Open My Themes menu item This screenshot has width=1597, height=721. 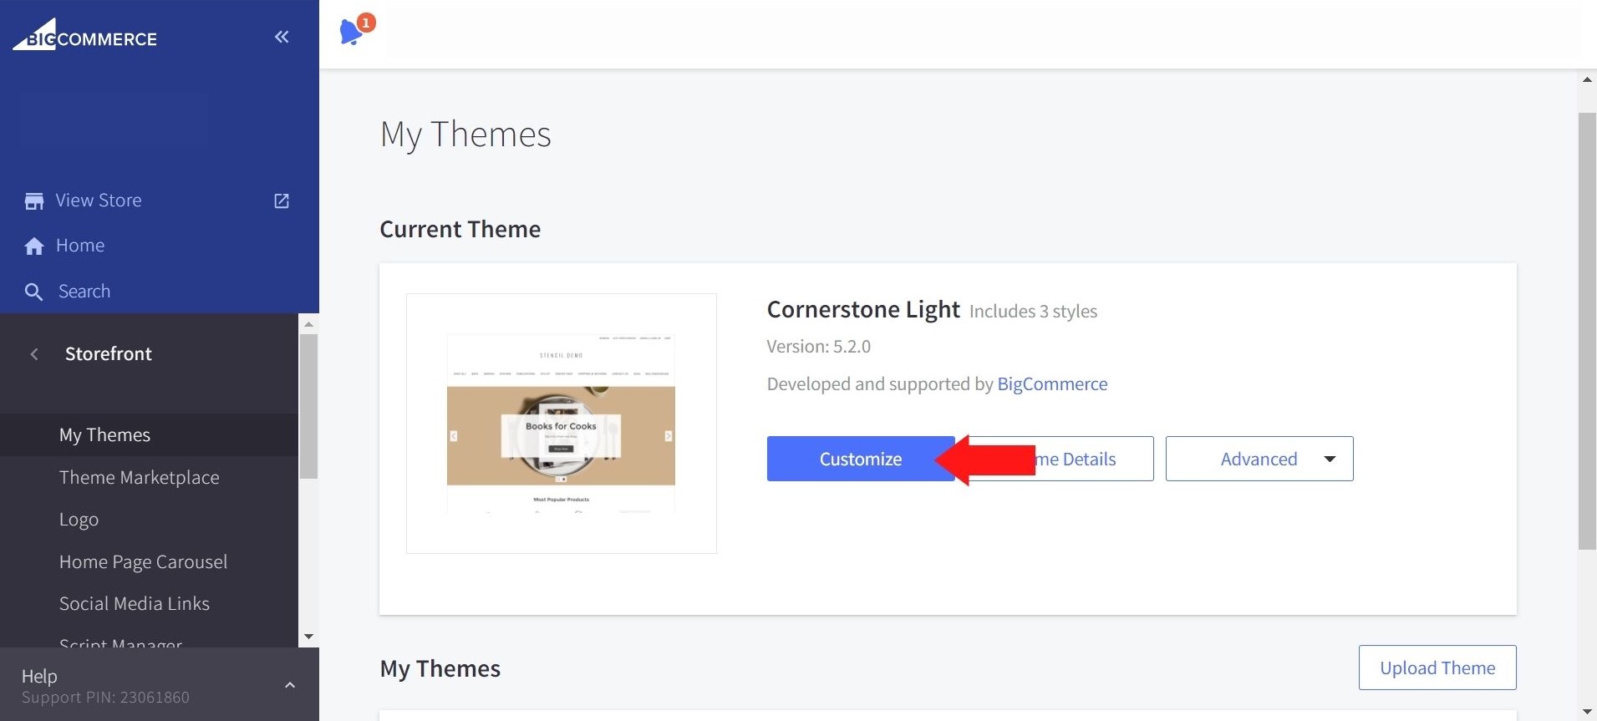pos(104,435)
